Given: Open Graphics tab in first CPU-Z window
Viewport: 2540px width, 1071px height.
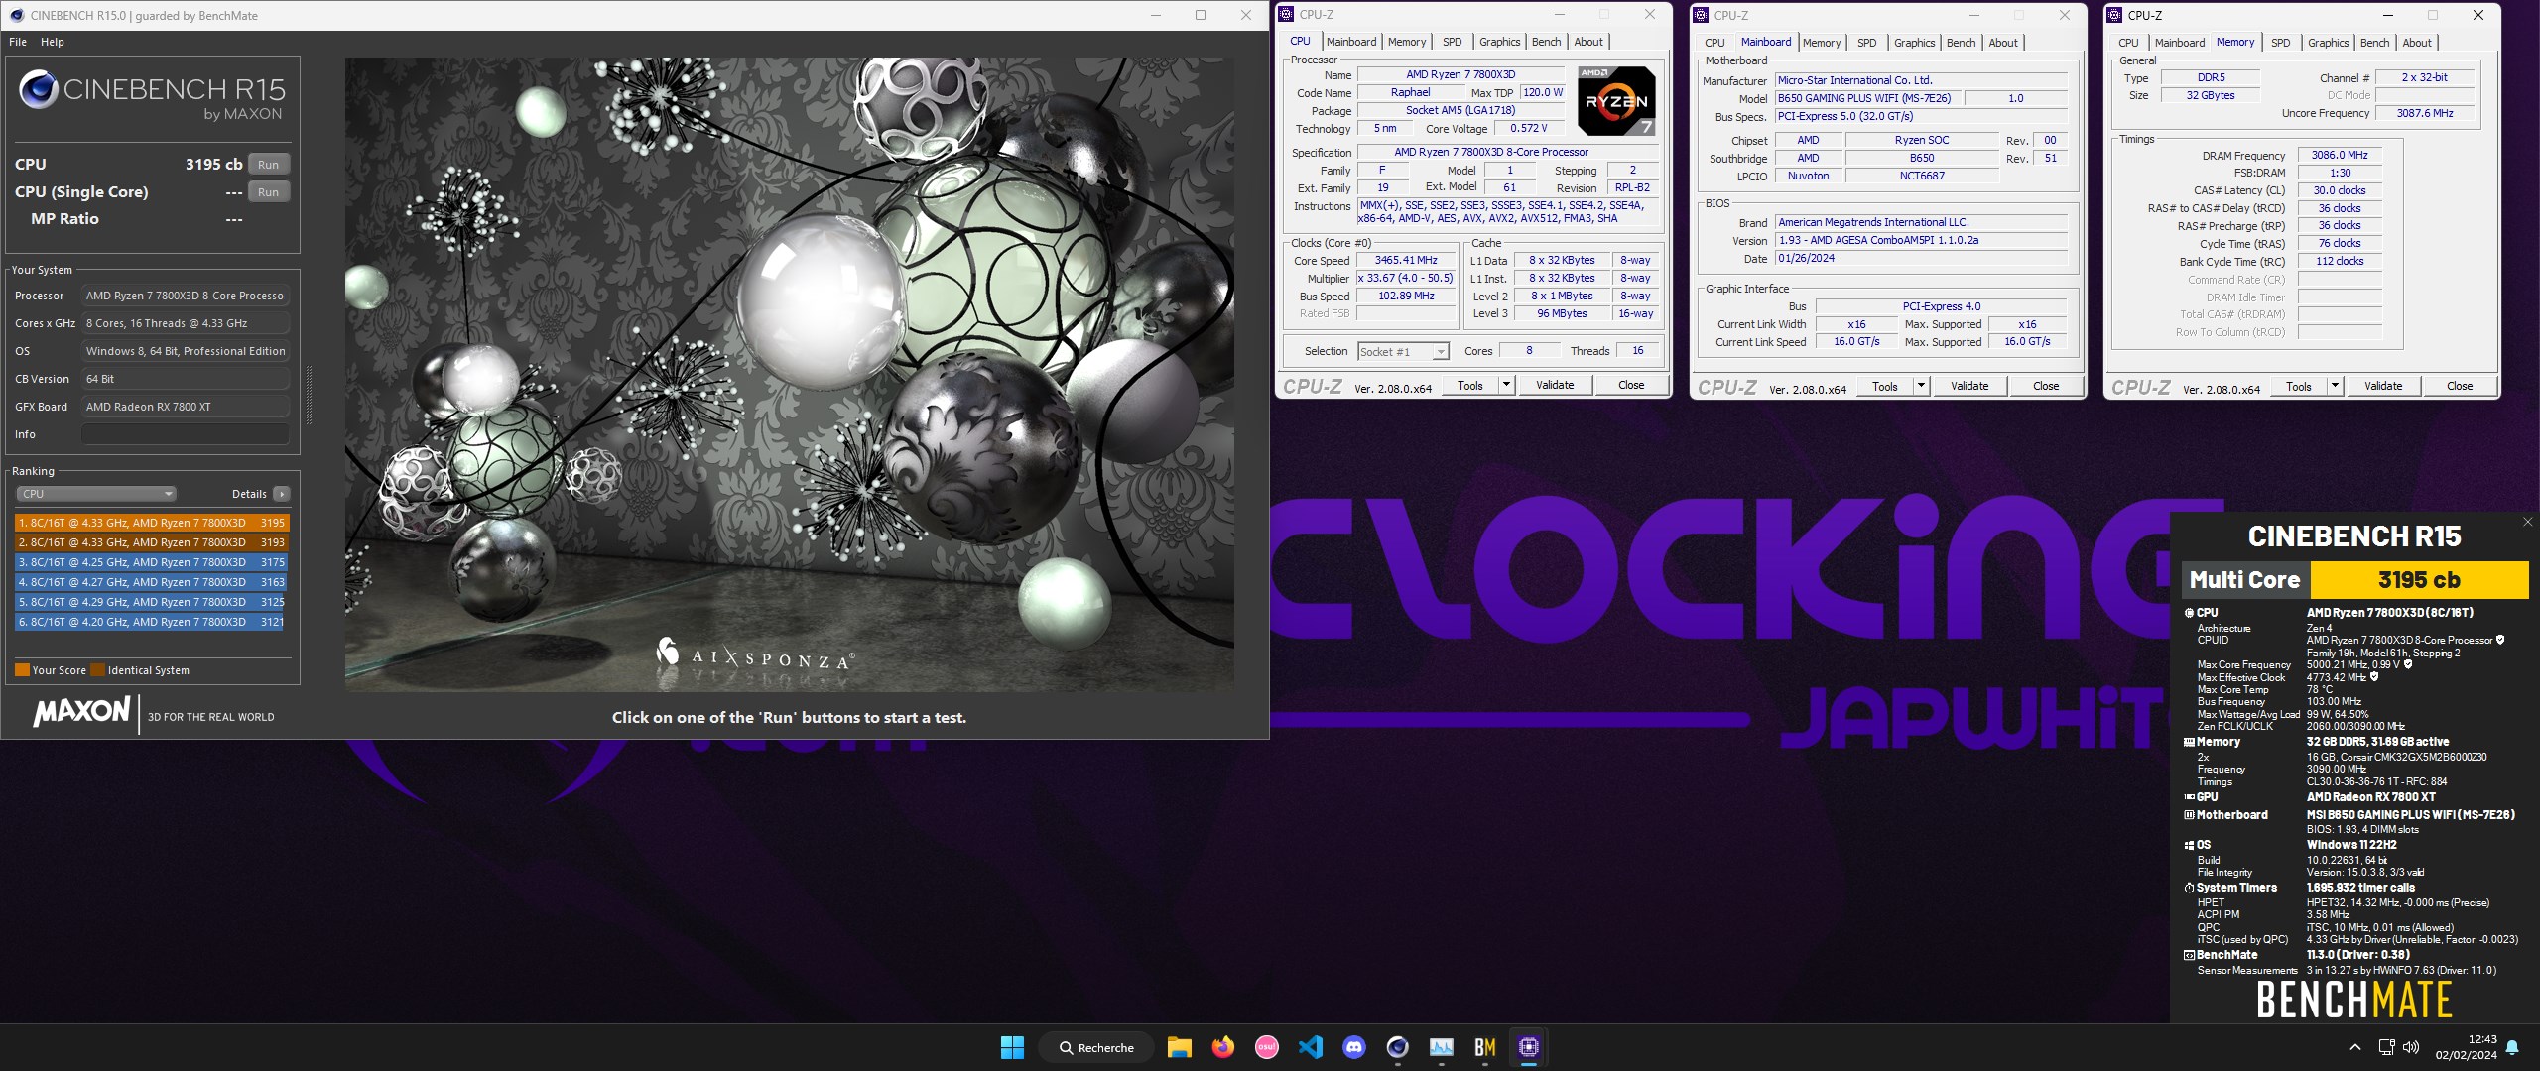Looking at the screenshot, I should (1499, 42).
